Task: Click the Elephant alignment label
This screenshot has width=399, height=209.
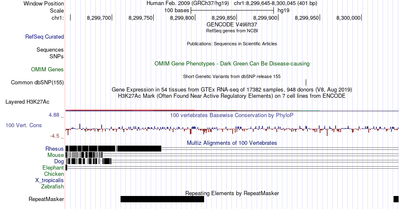Action: (53, 167)
